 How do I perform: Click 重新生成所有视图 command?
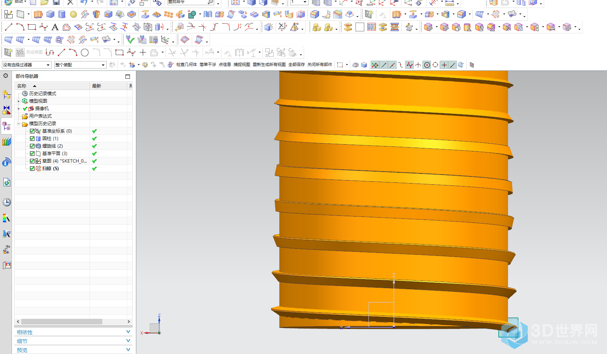coord(269,64)
